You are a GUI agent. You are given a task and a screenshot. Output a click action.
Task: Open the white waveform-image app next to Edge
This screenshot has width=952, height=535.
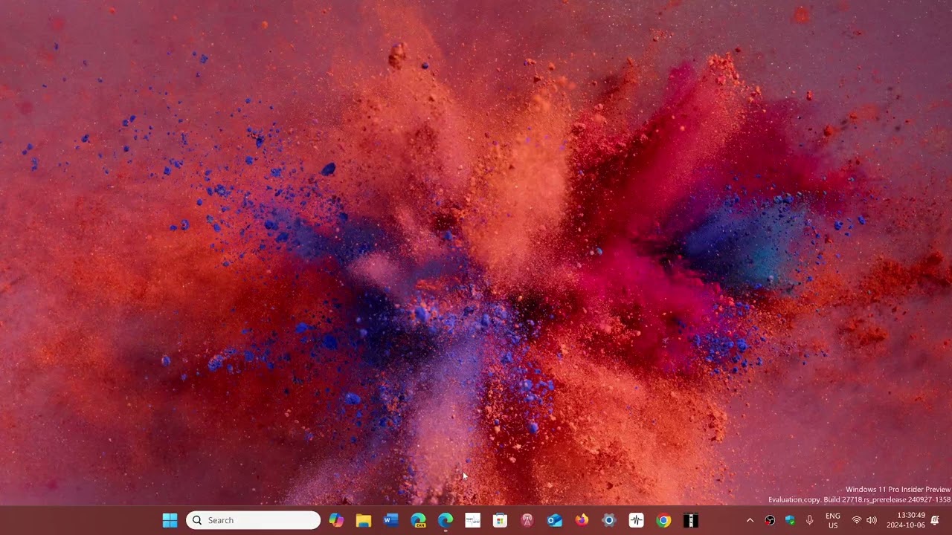point(473,520)
